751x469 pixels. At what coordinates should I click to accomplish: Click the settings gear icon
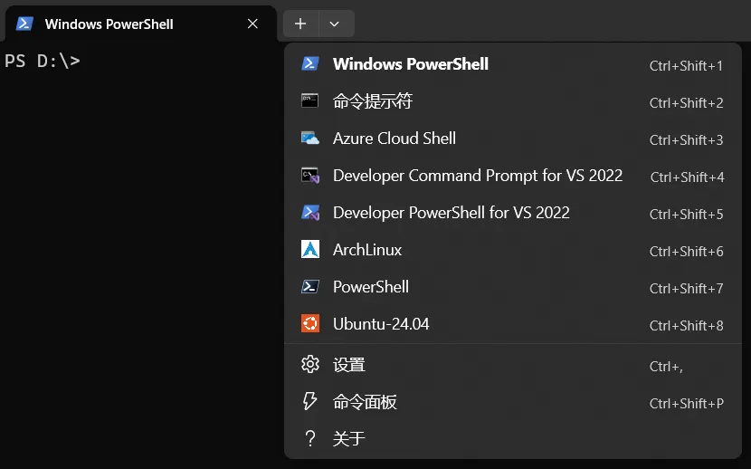pos(310,364)
